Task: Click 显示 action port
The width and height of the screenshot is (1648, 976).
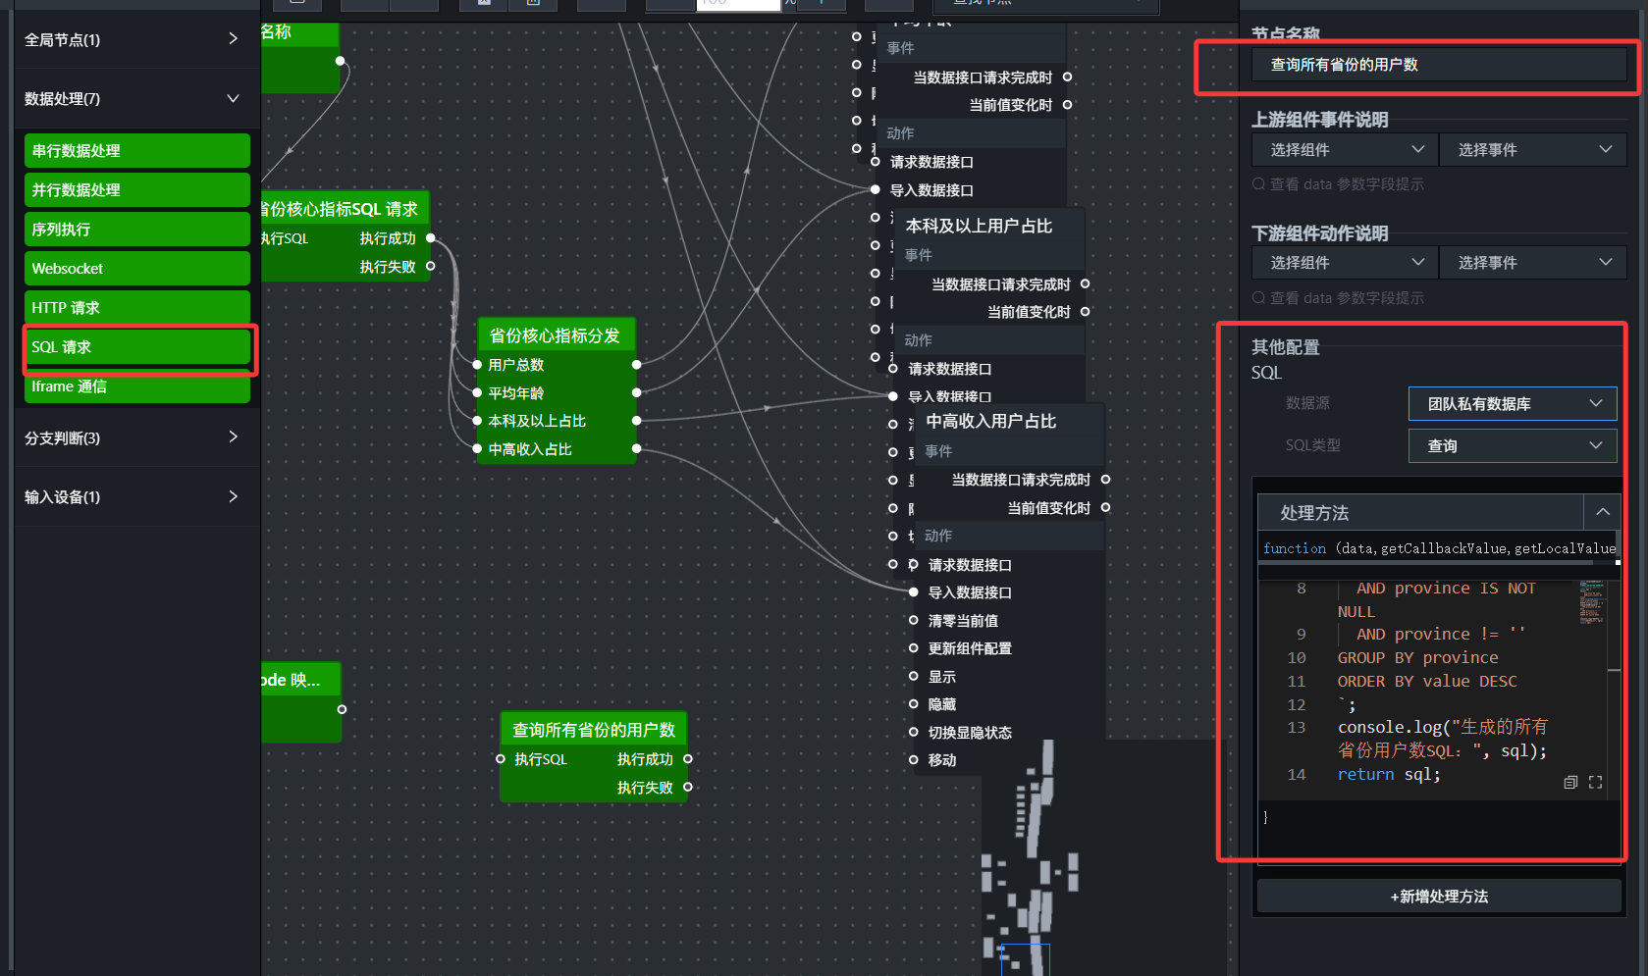Action: click(x=914, y=676)
